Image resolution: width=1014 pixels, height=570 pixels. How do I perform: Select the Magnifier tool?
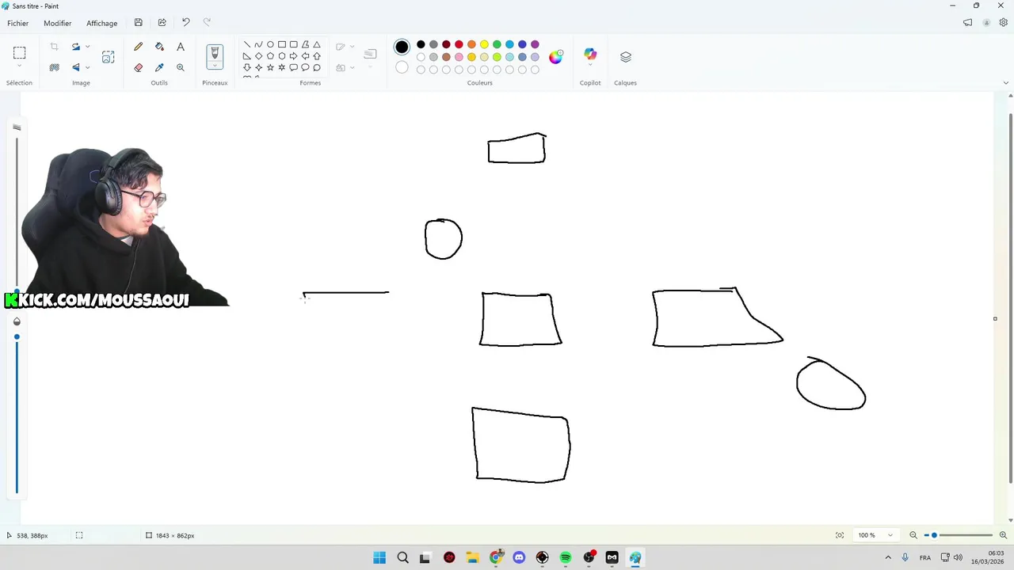181,67
